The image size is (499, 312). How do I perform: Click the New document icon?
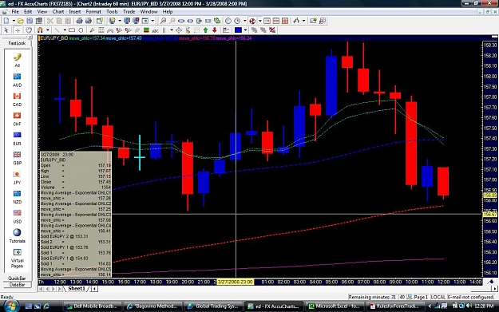pos(6,21)
